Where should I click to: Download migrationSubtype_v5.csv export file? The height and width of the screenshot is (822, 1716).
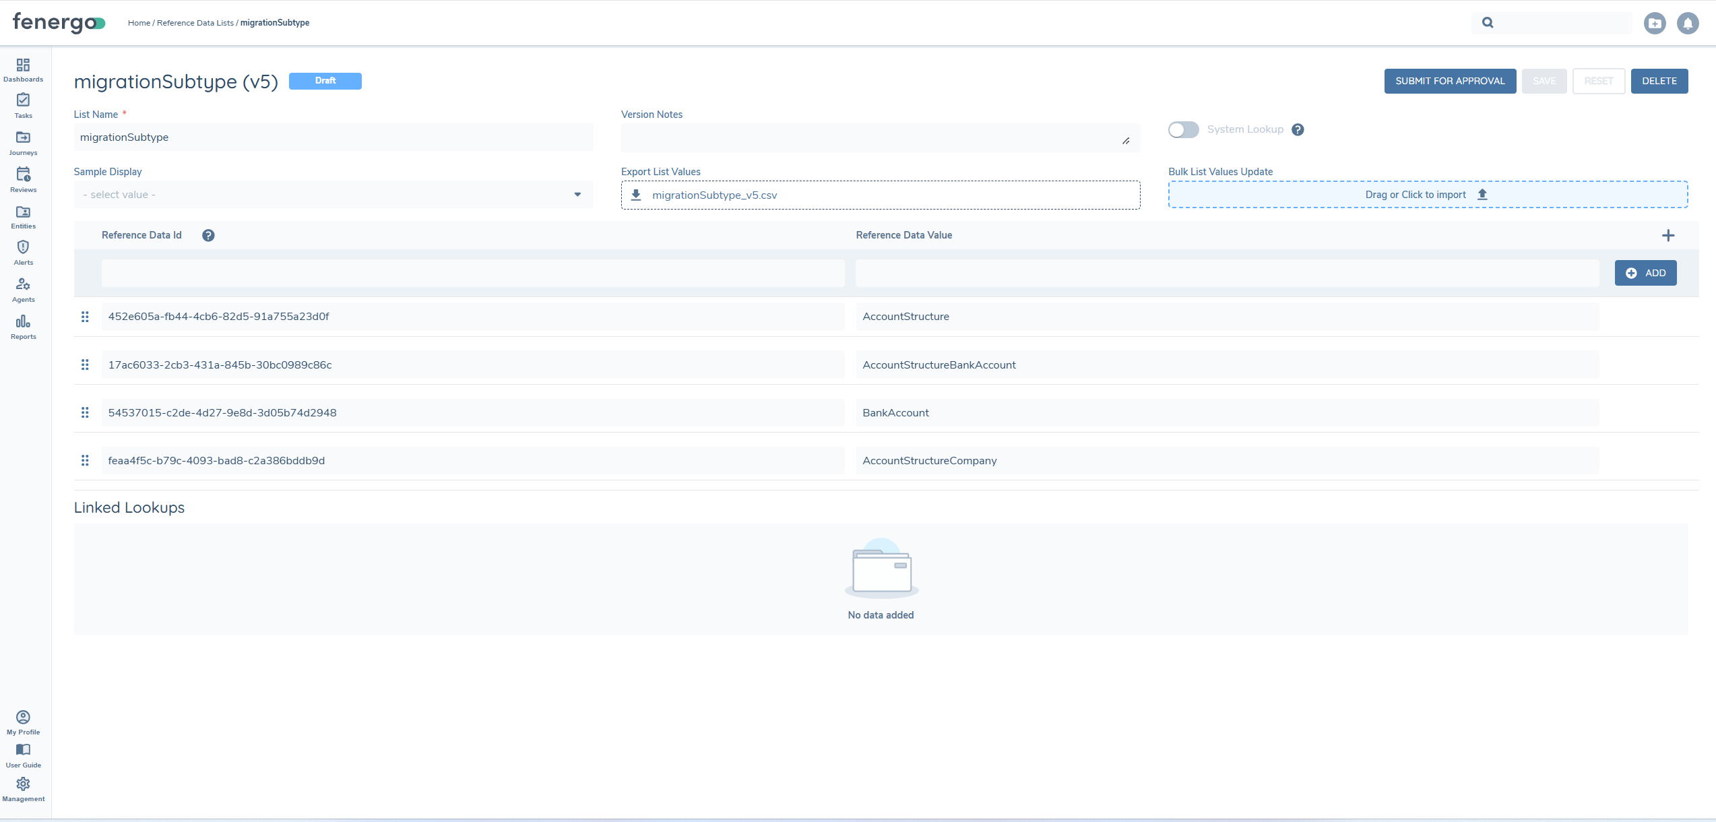click(714, 195)
